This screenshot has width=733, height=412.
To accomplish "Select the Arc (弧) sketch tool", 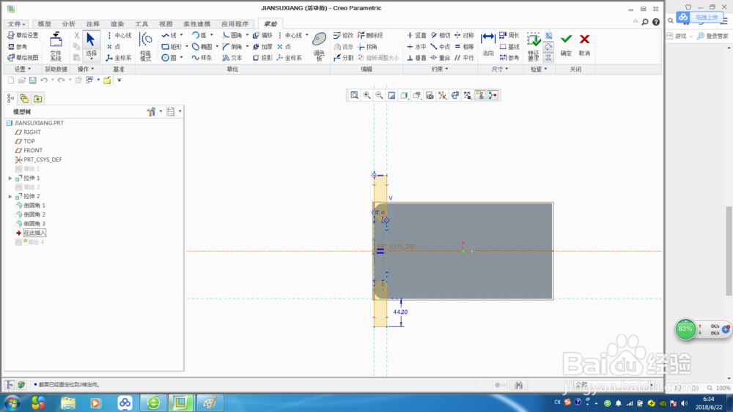I will [199, 35].
